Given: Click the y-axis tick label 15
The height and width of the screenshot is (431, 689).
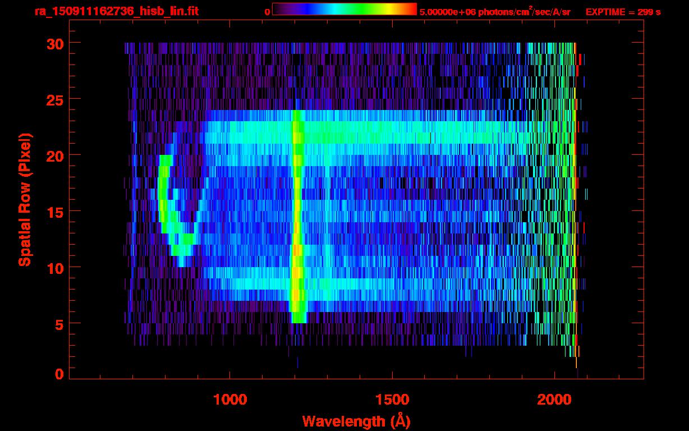Looking at the screenshot, I should (x=56, y=212).
